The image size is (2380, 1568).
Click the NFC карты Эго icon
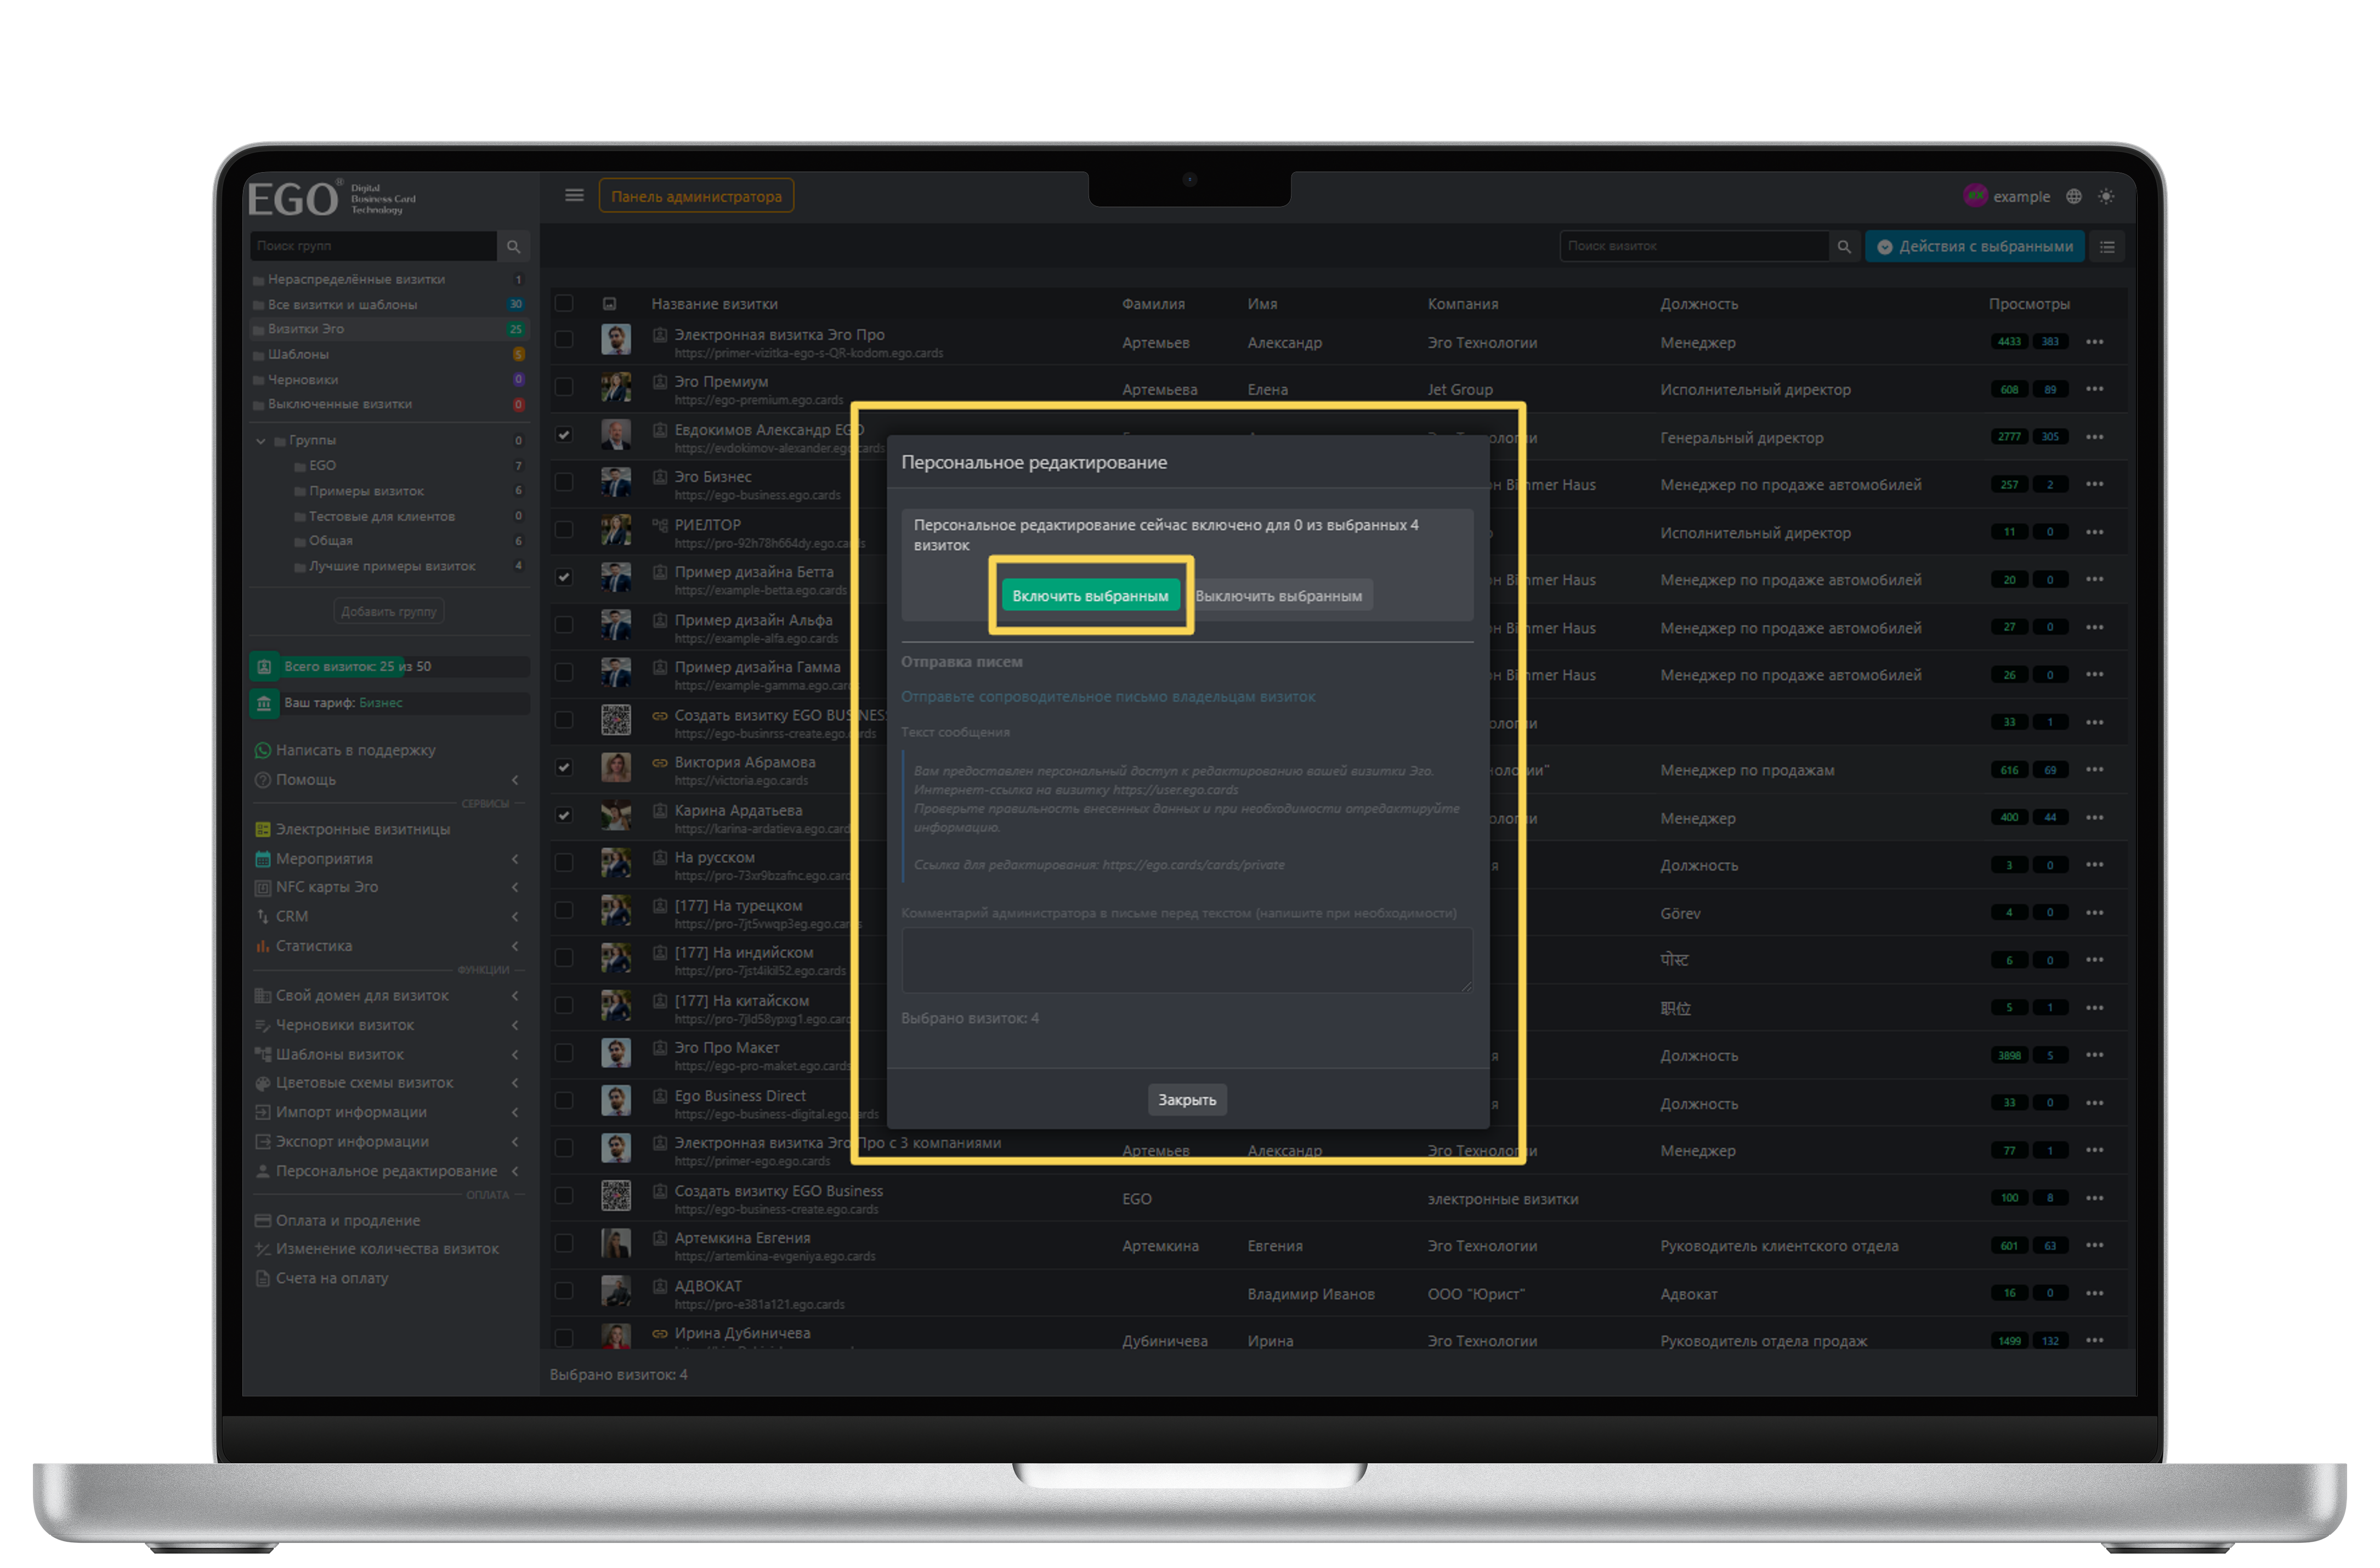[x=263, y=887]
